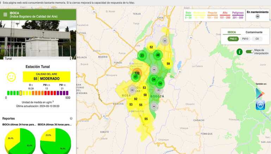Open the hamburger menu in IBOCA header

click(5, 15)
